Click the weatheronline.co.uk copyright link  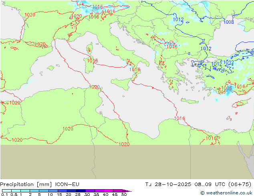click(226, 193)
